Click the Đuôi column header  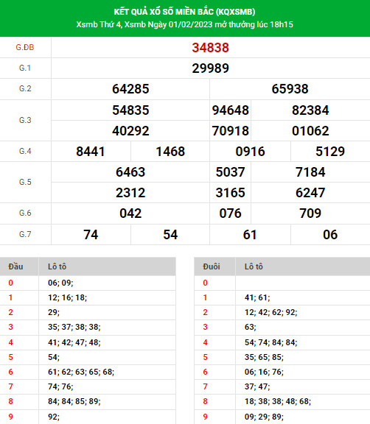tap(212, 266)
